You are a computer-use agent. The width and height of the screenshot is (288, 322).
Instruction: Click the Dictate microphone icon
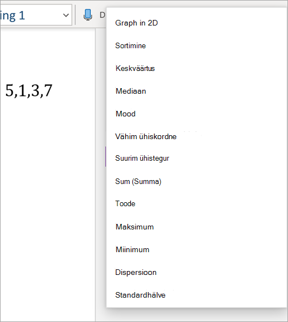tap(88, 15)
